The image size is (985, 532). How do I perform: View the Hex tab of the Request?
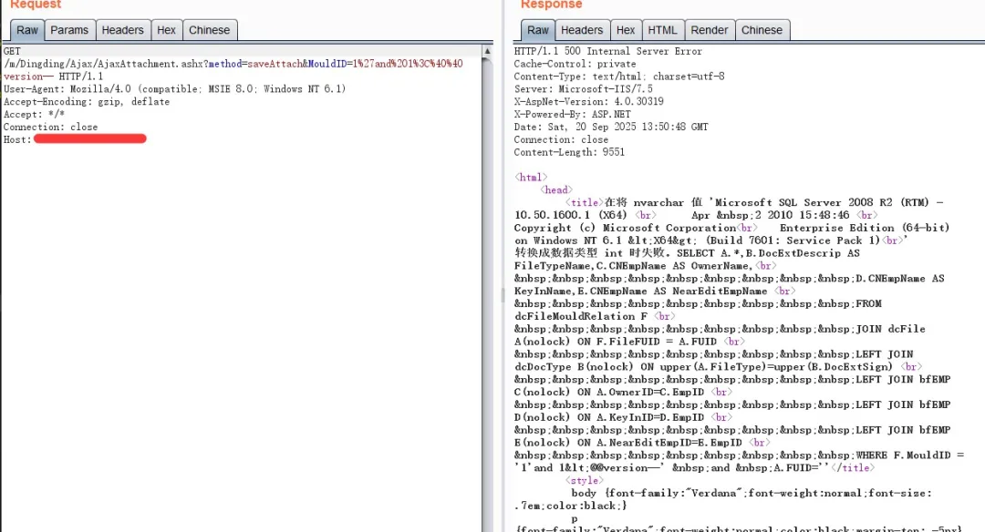click(x=166, y=30)
